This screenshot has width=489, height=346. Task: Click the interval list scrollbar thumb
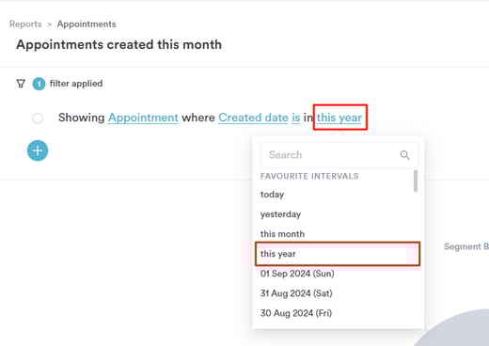(x=416, y=181)
